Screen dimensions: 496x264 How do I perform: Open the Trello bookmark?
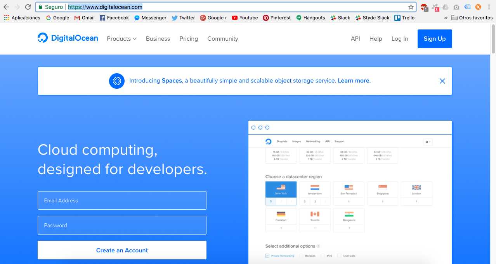pyautogui.click(x=404, y=18)
